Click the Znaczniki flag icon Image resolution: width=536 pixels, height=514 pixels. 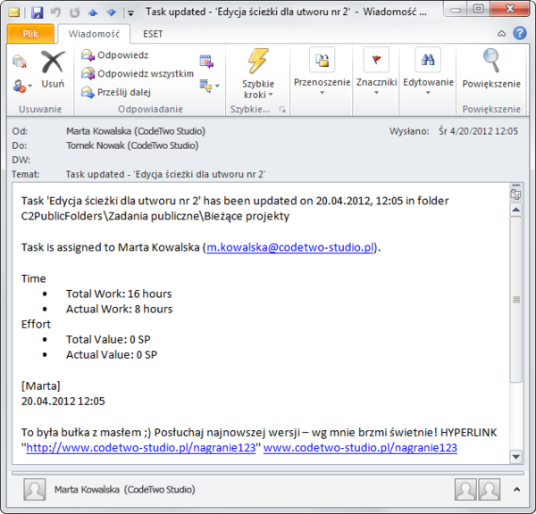(x=376, y=60)
